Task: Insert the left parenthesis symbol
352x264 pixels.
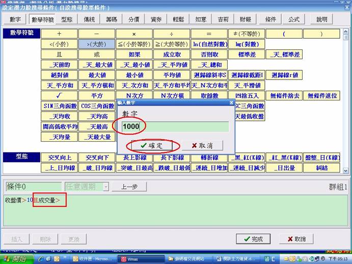Action: click(x=284, y=34)
